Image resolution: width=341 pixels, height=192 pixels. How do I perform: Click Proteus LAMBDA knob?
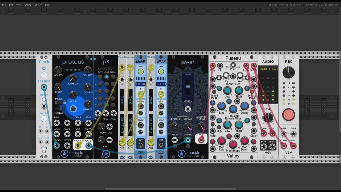[73, 78]
